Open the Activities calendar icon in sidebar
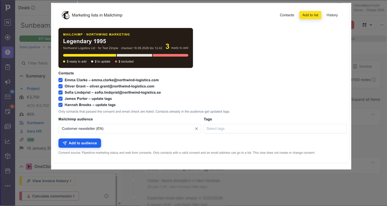 pyautogui.click(x=8, y=111)
